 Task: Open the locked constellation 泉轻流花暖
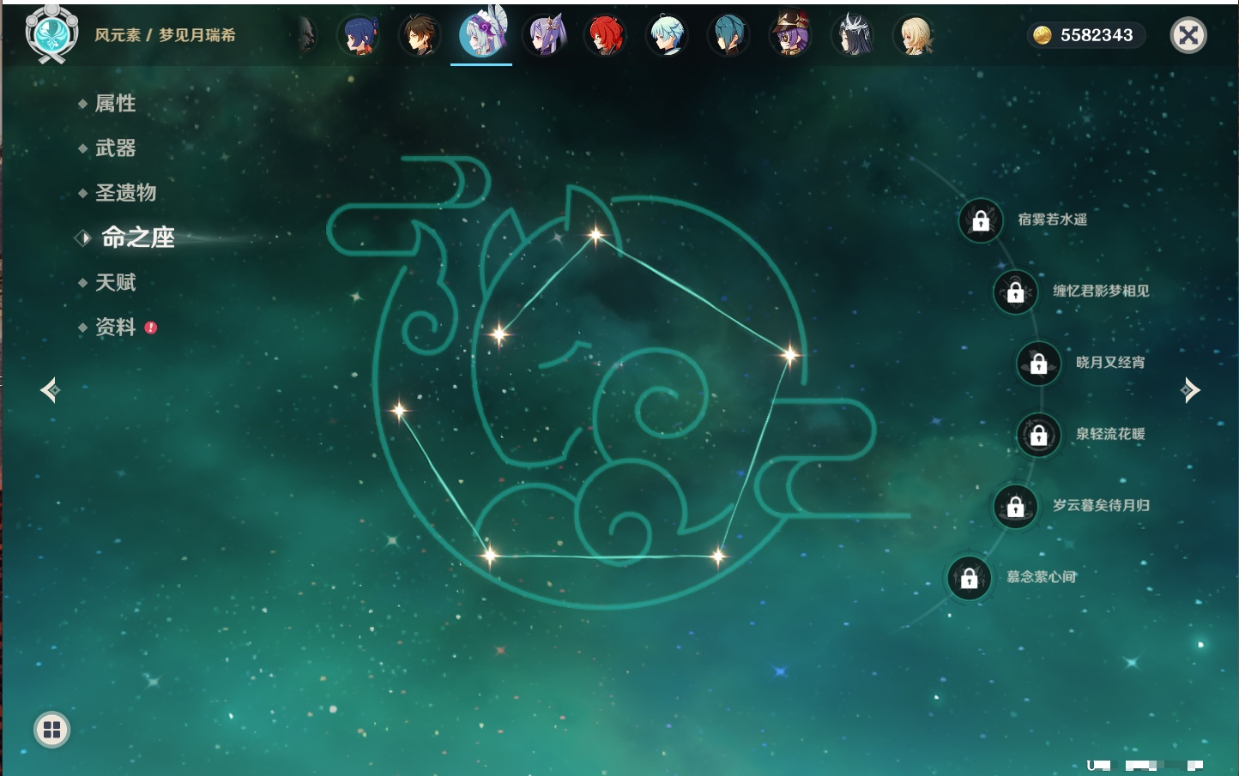1039,435
